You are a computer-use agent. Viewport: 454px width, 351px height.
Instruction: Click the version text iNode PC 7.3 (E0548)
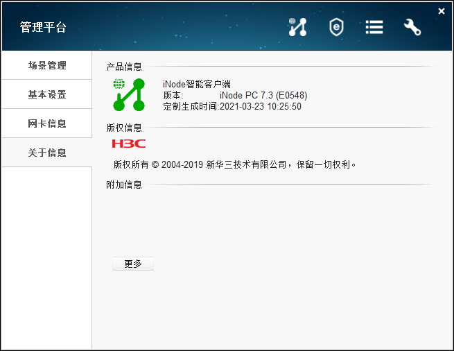pos(263,95)
